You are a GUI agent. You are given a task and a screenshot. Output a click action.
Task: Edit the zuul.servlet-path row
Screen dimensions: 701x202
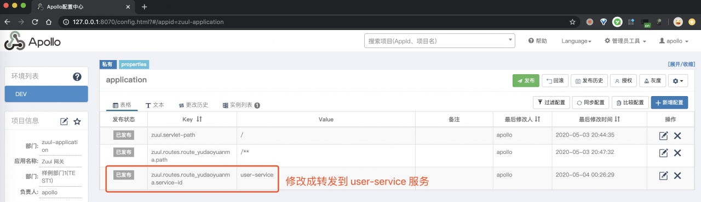[664, 135]
